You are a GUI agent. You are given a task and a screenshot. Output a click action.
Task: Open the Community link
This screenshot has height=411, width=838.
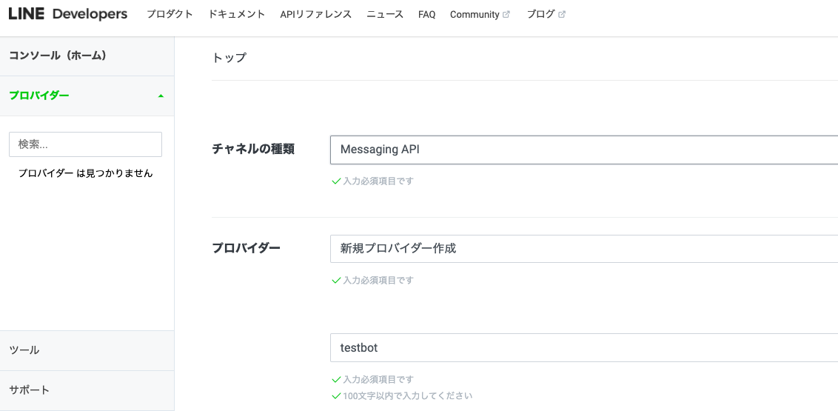click(475, 15)
